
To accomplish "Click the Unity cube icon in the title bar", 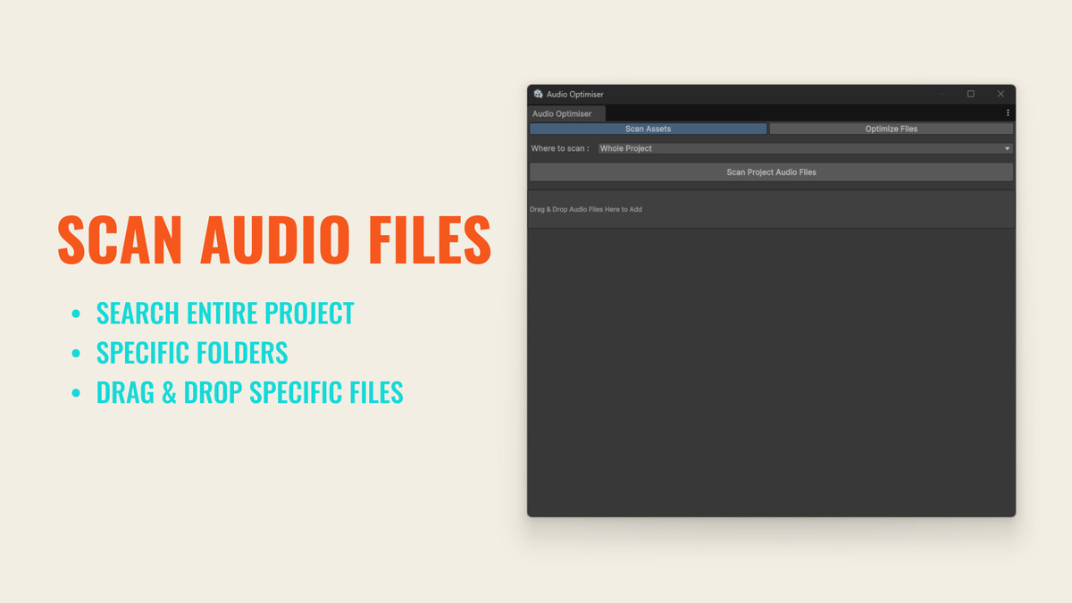I will pos(538,93).
